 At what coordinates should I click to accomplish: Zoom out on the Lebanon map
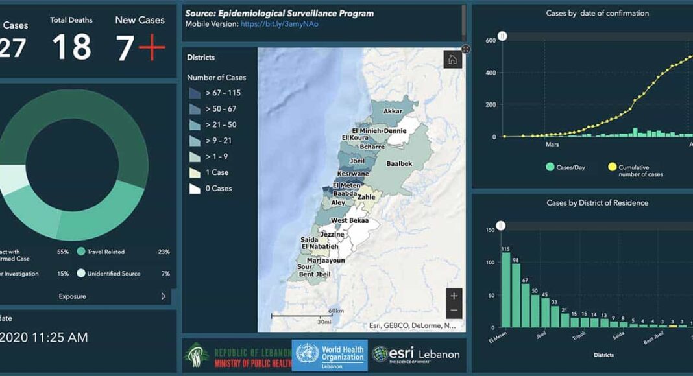[454, 311]
